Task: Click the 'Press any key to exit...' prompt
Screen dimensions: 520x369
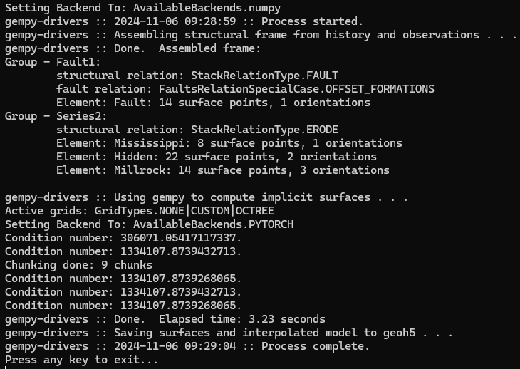Action: pos(82,360)
